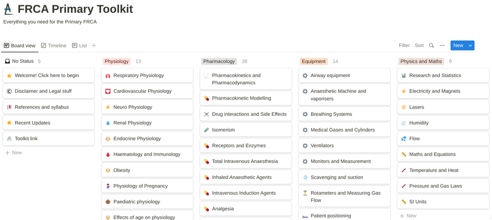Open the Sort options

419,45
